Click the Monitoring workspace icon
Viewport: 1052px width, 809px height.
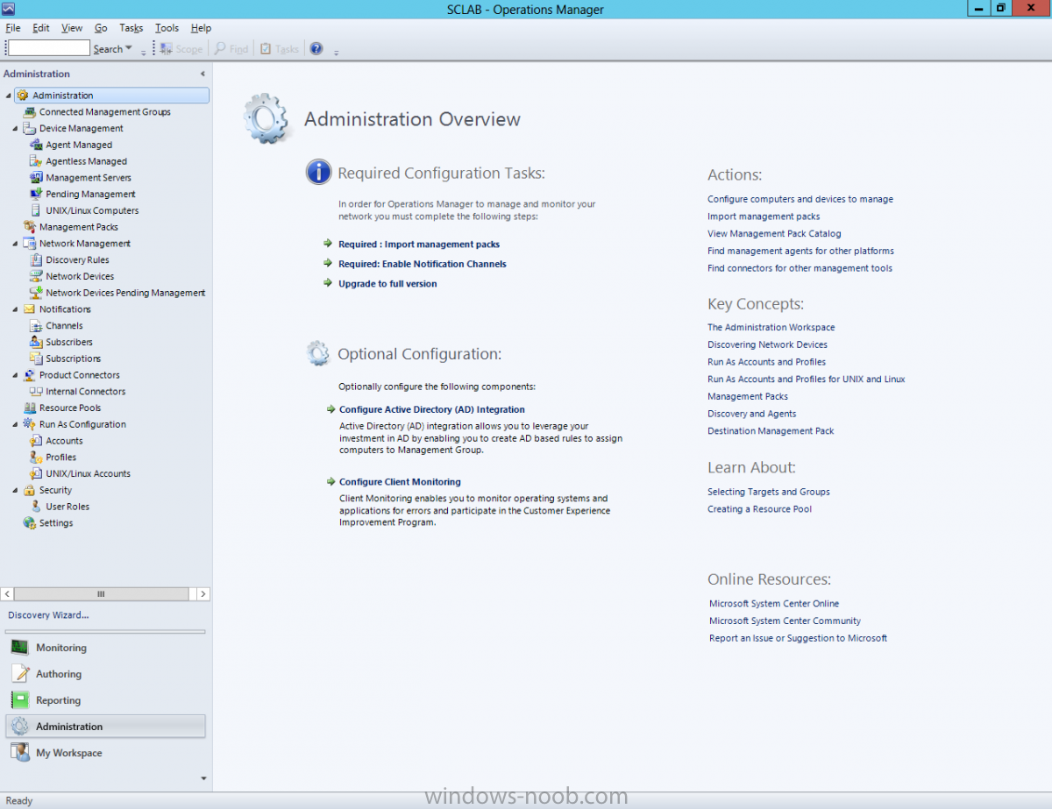tap(20, 648)
